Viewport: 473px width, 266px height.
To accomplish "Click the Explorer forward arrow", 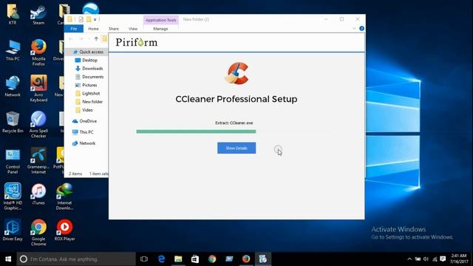I will coord(81,38).
